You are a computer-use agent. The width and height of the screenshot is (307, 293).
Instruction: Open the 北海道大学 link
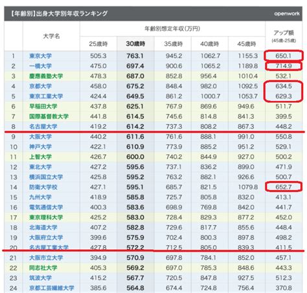[x=43, y=228]
